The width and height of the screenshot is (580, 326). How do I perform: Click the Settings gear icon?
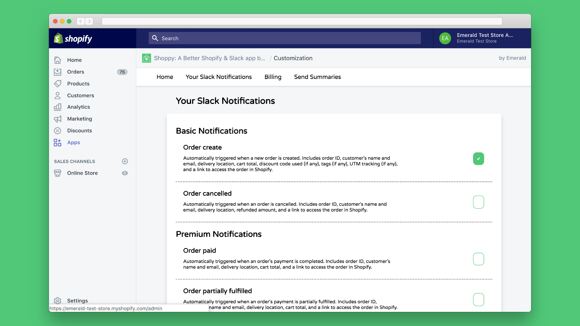(58, 301)
